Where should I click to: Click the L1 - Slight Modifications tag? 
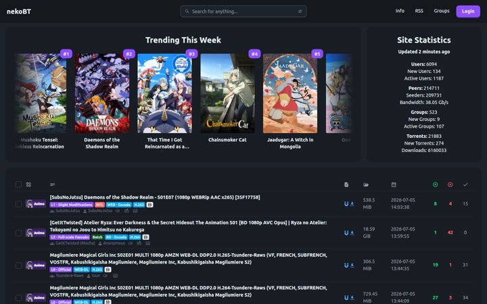[x=72, y=205]
